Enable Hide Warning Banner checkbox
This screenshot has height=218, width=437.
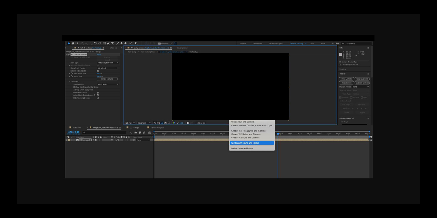click(x=98, y=98)
